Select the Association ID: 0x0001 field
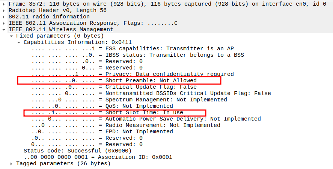 tap(98, 157)
